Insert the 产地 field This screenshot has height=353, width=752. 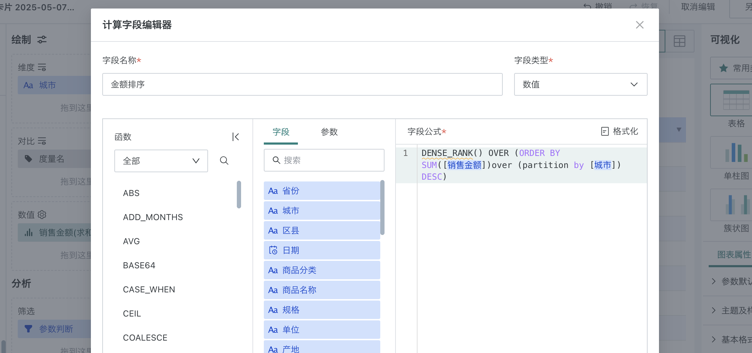click(322, 347)
